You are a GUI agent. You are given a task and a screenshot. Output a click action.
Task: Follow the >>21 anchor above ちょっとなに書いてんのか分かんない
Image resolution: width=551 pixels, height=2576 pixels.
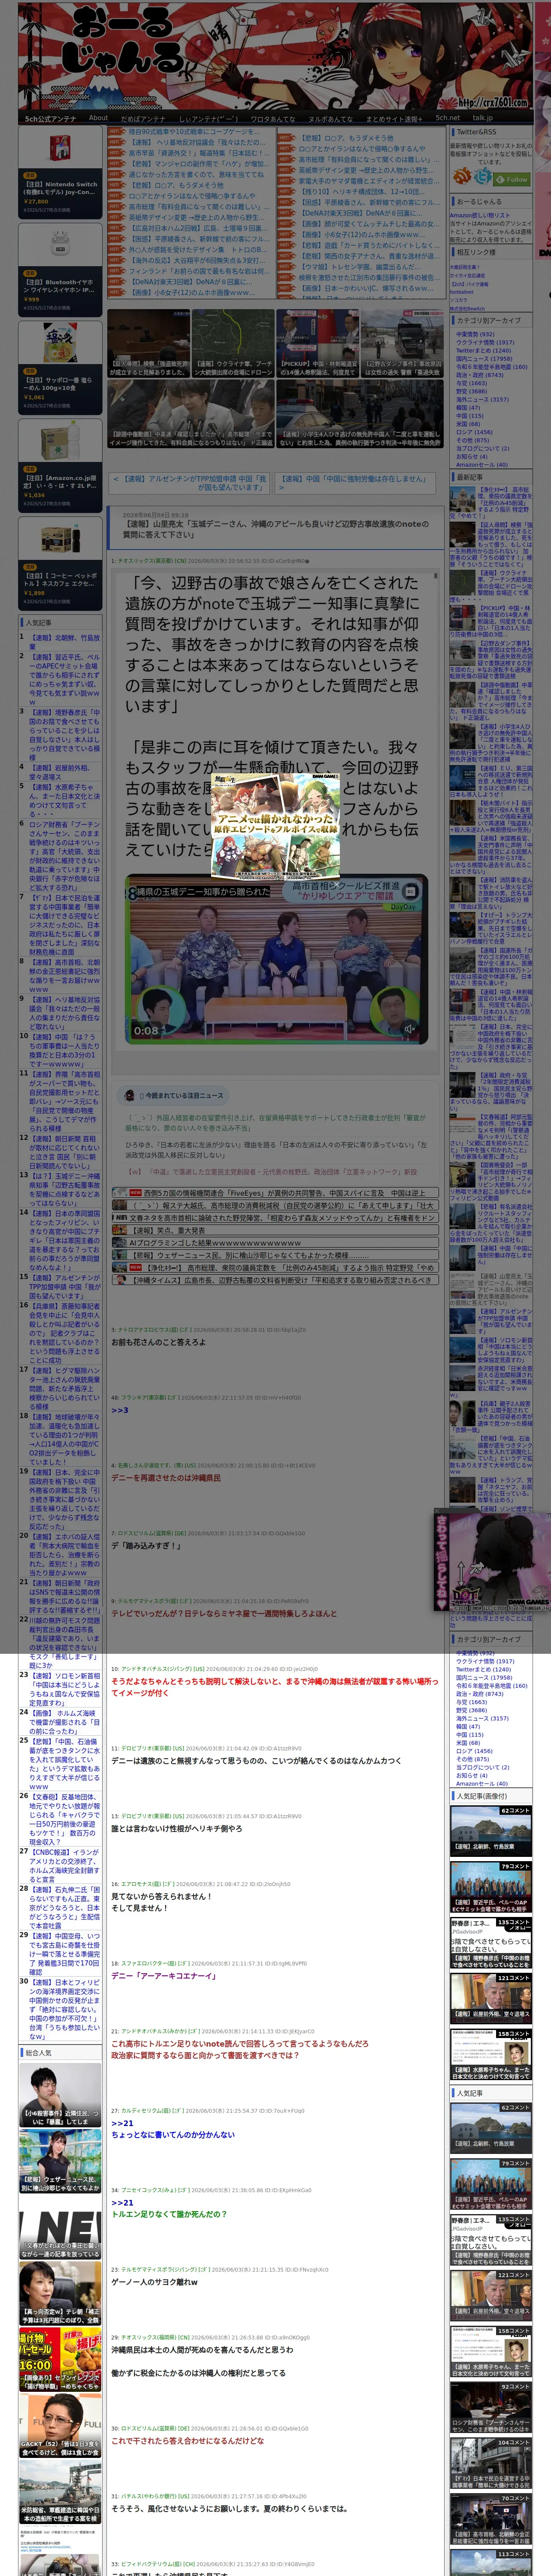pos(122,2122)
